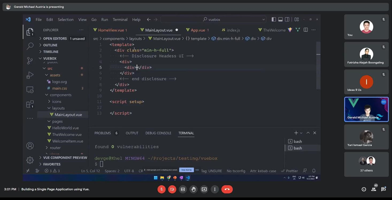Toggle the bottom panel layout
392x200 pixels.
click(281, 20)
